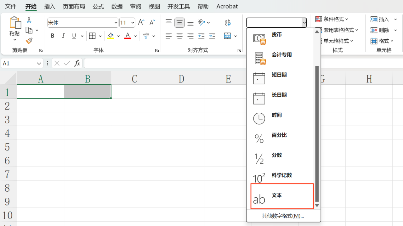
Task: Increase font size with larger A
Action: (x=141, y=22)
